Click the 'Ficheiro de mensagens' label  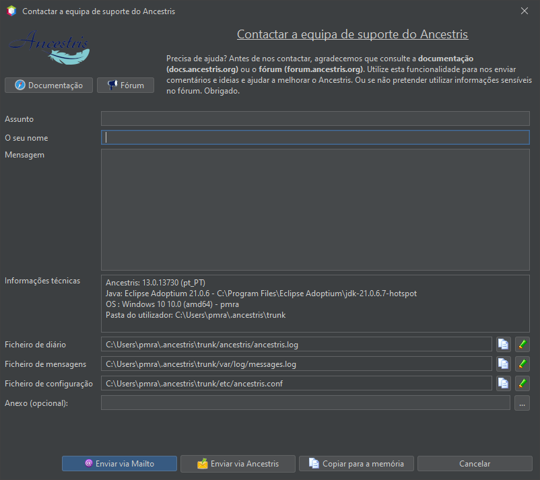(x=46, y=364)
